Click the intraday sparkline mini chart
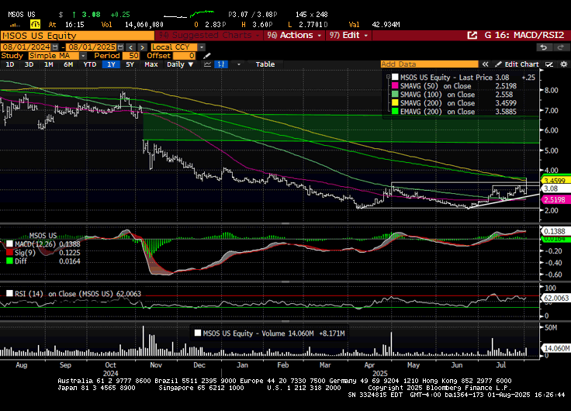Viewport: 571px width, 411px height. [x=189, y=15]
